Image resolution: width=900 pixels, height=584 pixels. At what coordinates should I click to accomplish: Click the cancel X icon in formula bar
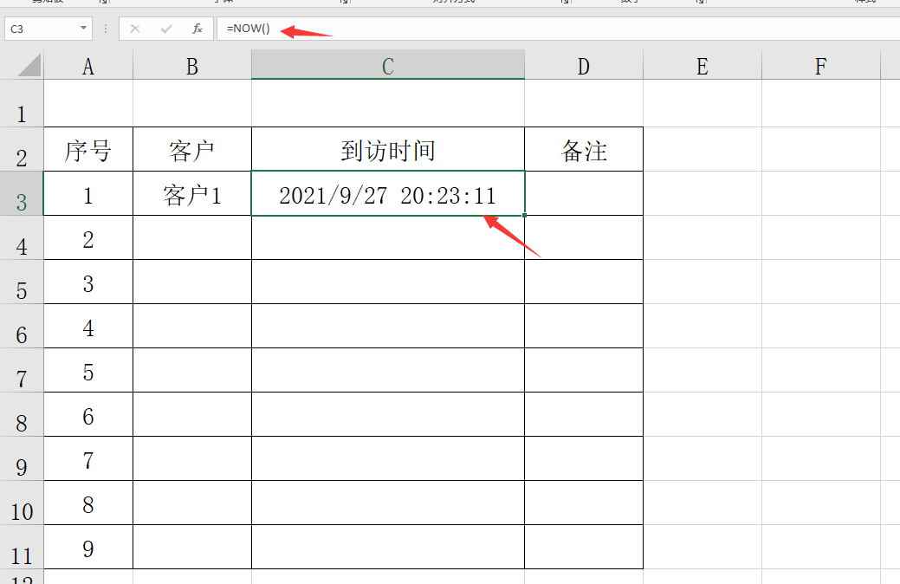135,29
